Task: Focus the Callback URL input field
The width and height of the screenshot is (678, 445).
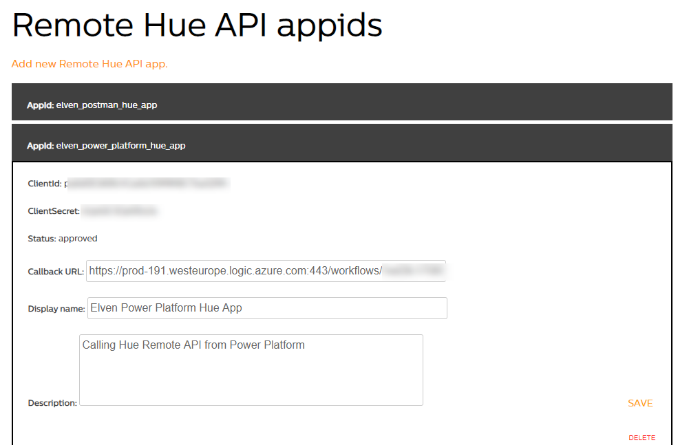Action: tap(266, 271)
